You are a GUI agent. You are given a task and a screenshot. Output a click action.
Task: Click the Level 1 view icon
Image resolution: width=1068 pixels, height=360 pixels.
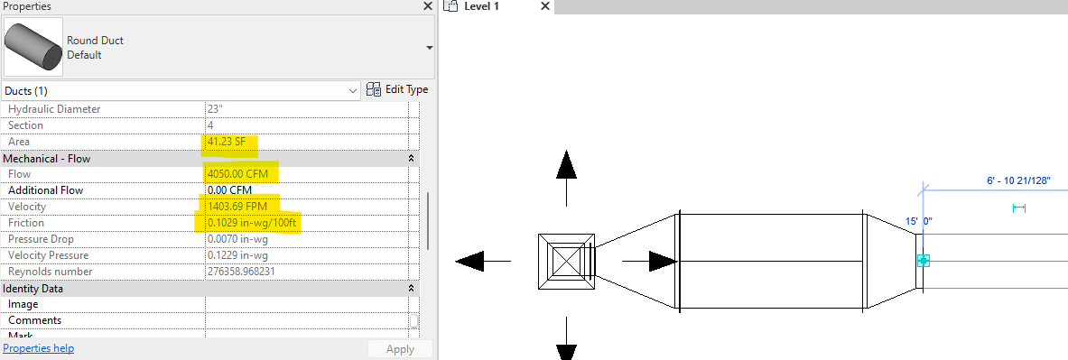450,6
